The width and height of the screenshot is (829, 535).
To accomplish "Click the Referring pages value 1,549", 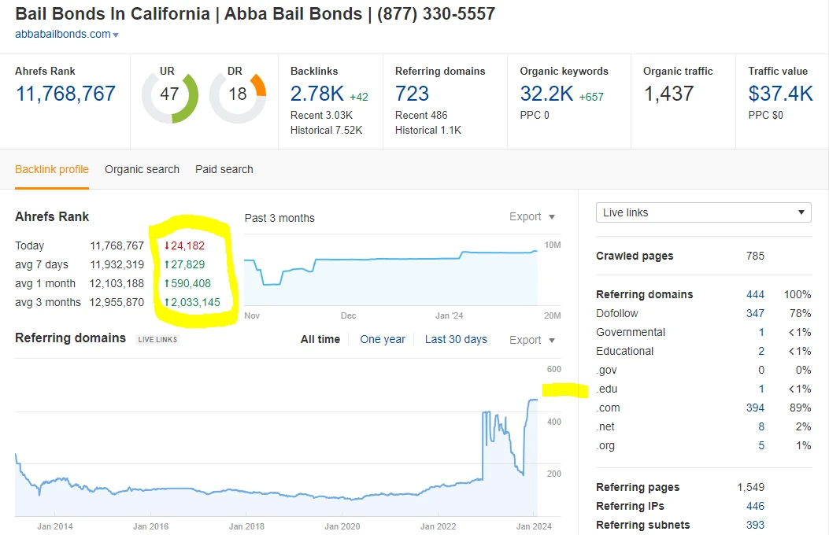I will 751,488.
